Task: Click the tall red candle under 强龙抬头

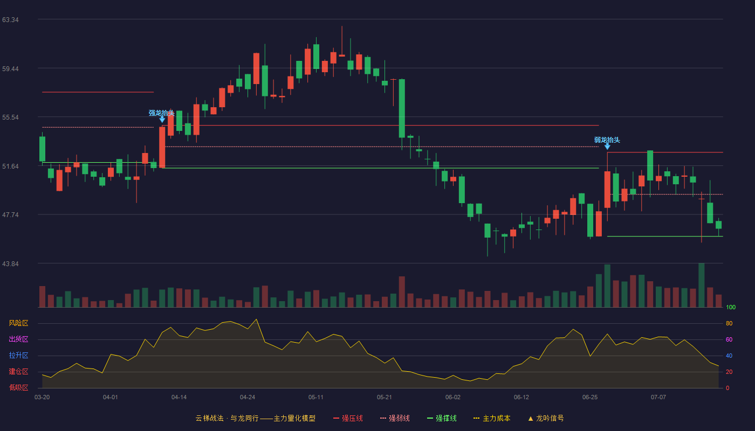Action: pos(162,147)
